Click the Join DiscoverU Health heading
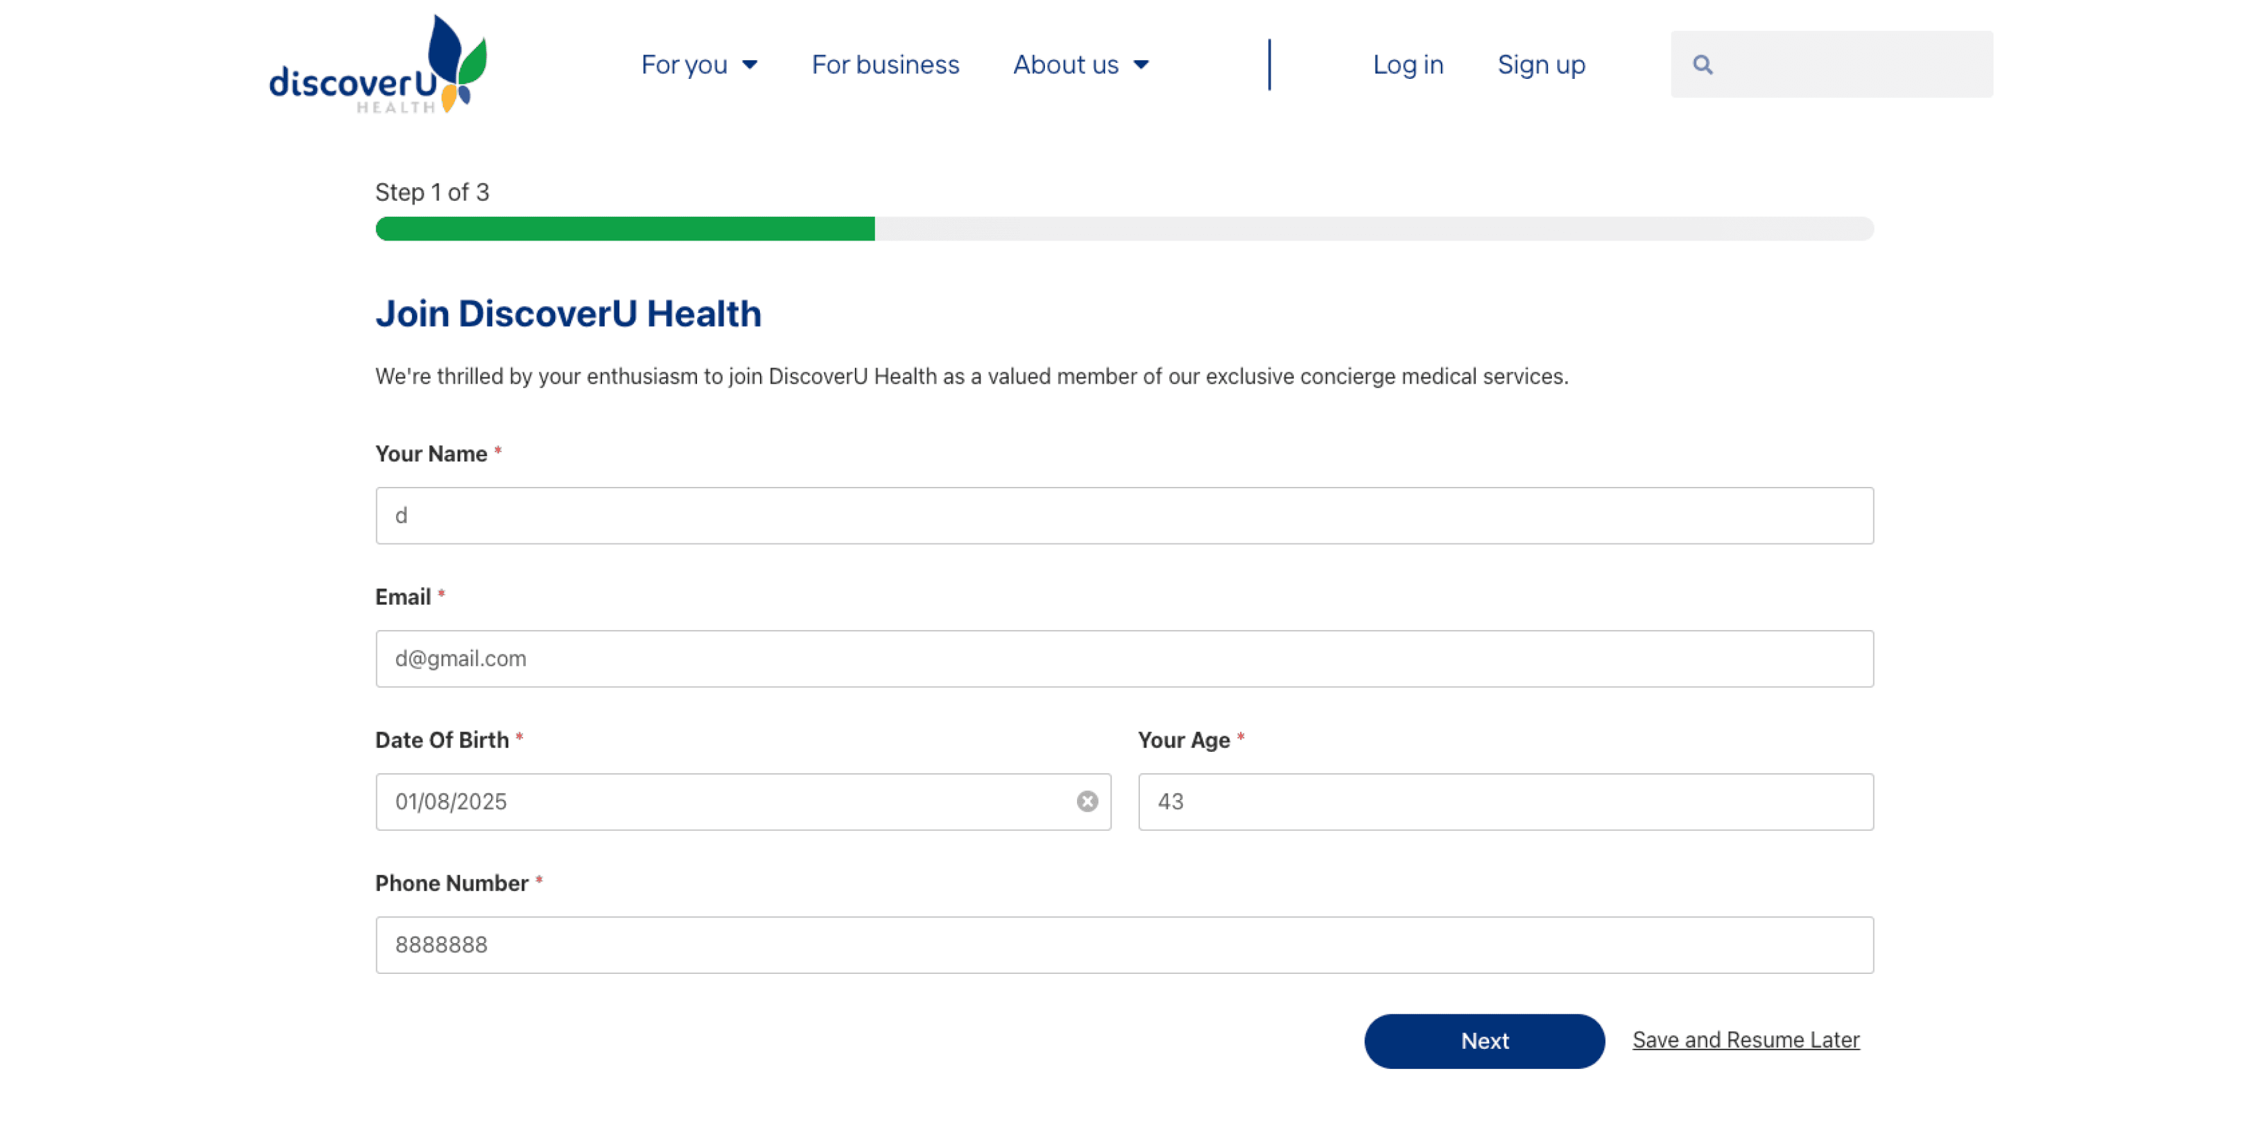 tap(569, 314)
